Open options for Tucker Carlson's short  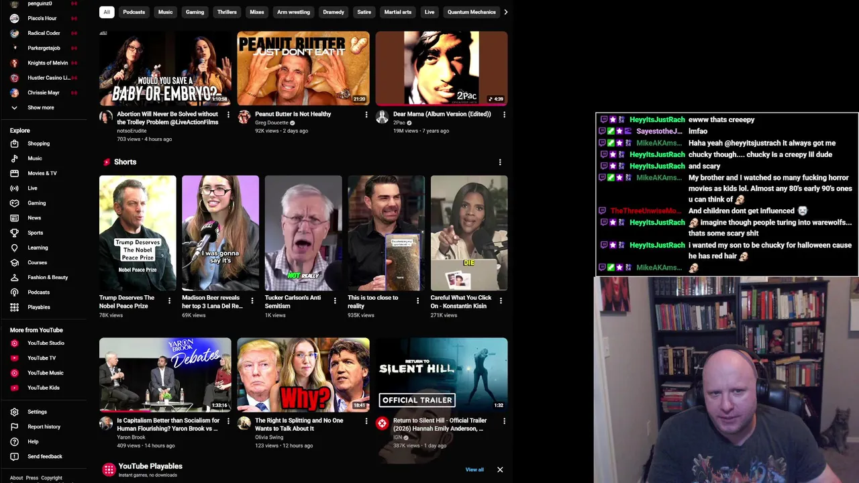click(x=335, y=301)
